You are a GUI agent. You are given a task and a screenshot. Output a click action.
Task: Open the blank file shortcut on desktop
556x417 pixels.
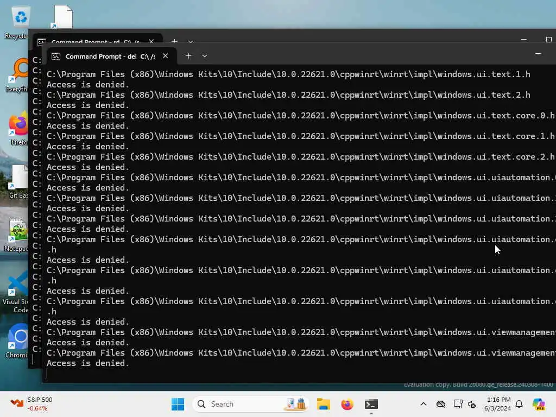coord(63,17)
